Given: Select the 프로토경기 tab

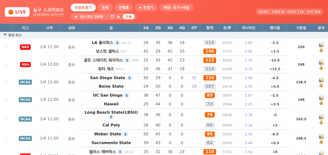Looking at the screenshot, I should [83, 7].
